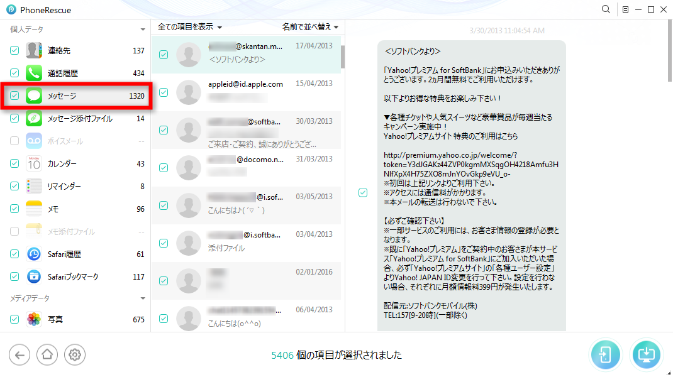Click the 31/03/2013 date in list
Viewport: 673px width, 377px height.
click(x=314, y=159)
